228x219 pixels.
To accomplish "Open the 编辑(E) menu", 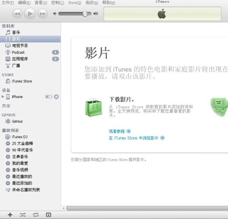I will (x=24, y=3).
